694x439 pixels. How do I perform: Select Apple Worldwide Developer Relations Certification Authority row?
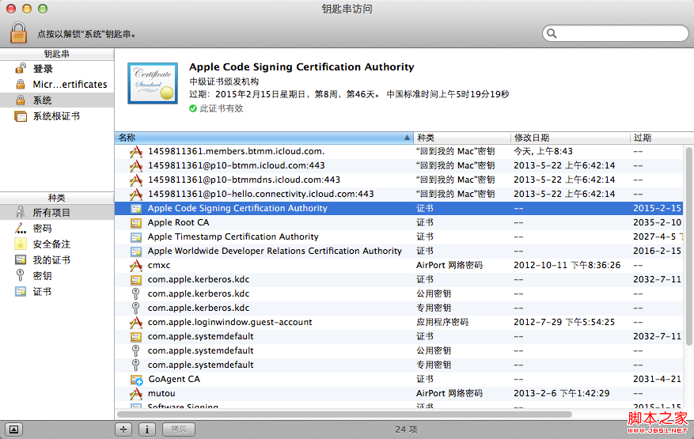click(x=399, y=251)
